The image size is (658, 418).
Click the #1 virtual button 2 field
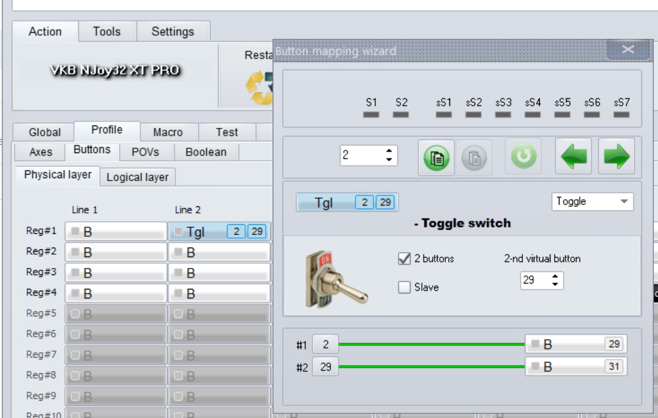[x=325, y=344]
